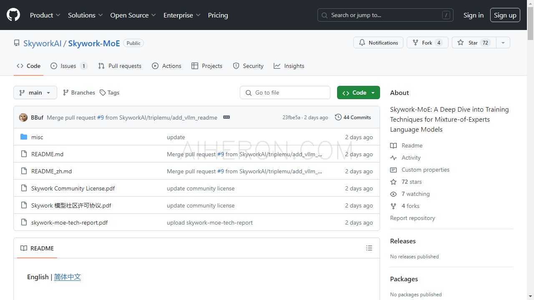
Task: Expand the Enterprise dropdown
Action: (x=182, y=15)
